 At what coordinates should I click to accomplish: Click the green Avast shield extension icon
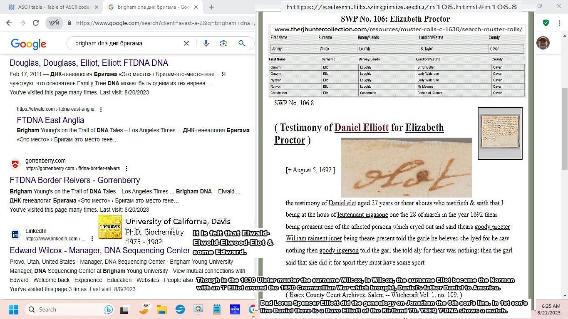546,23
